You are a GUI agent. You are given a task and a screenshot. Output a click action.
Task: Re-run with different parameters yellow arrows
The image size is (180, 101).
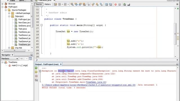click(36, 72)
